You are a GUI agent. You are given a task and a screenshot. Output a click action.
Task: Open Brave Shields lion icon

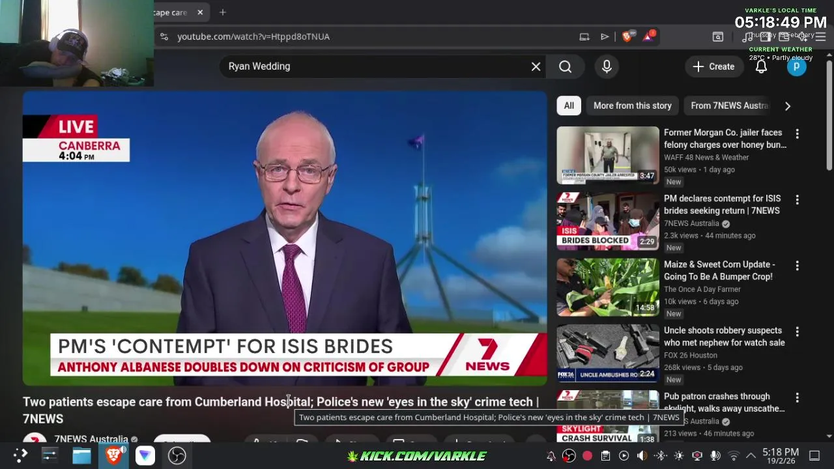point(627,36)
